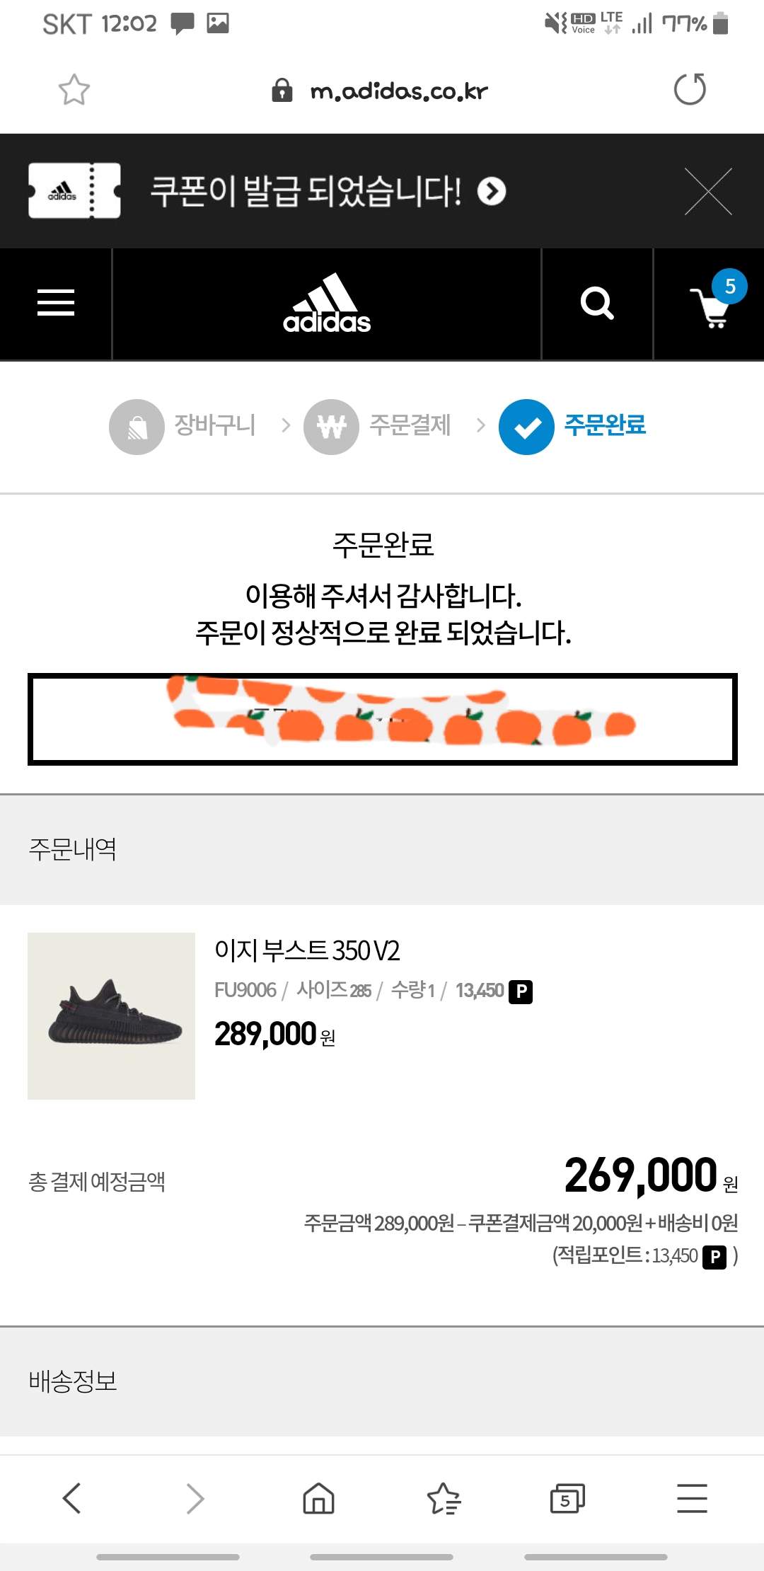Viewport: 764px width, 1571px height.
Task: Open the coupon banner arrow
Action: pos(492,191)
